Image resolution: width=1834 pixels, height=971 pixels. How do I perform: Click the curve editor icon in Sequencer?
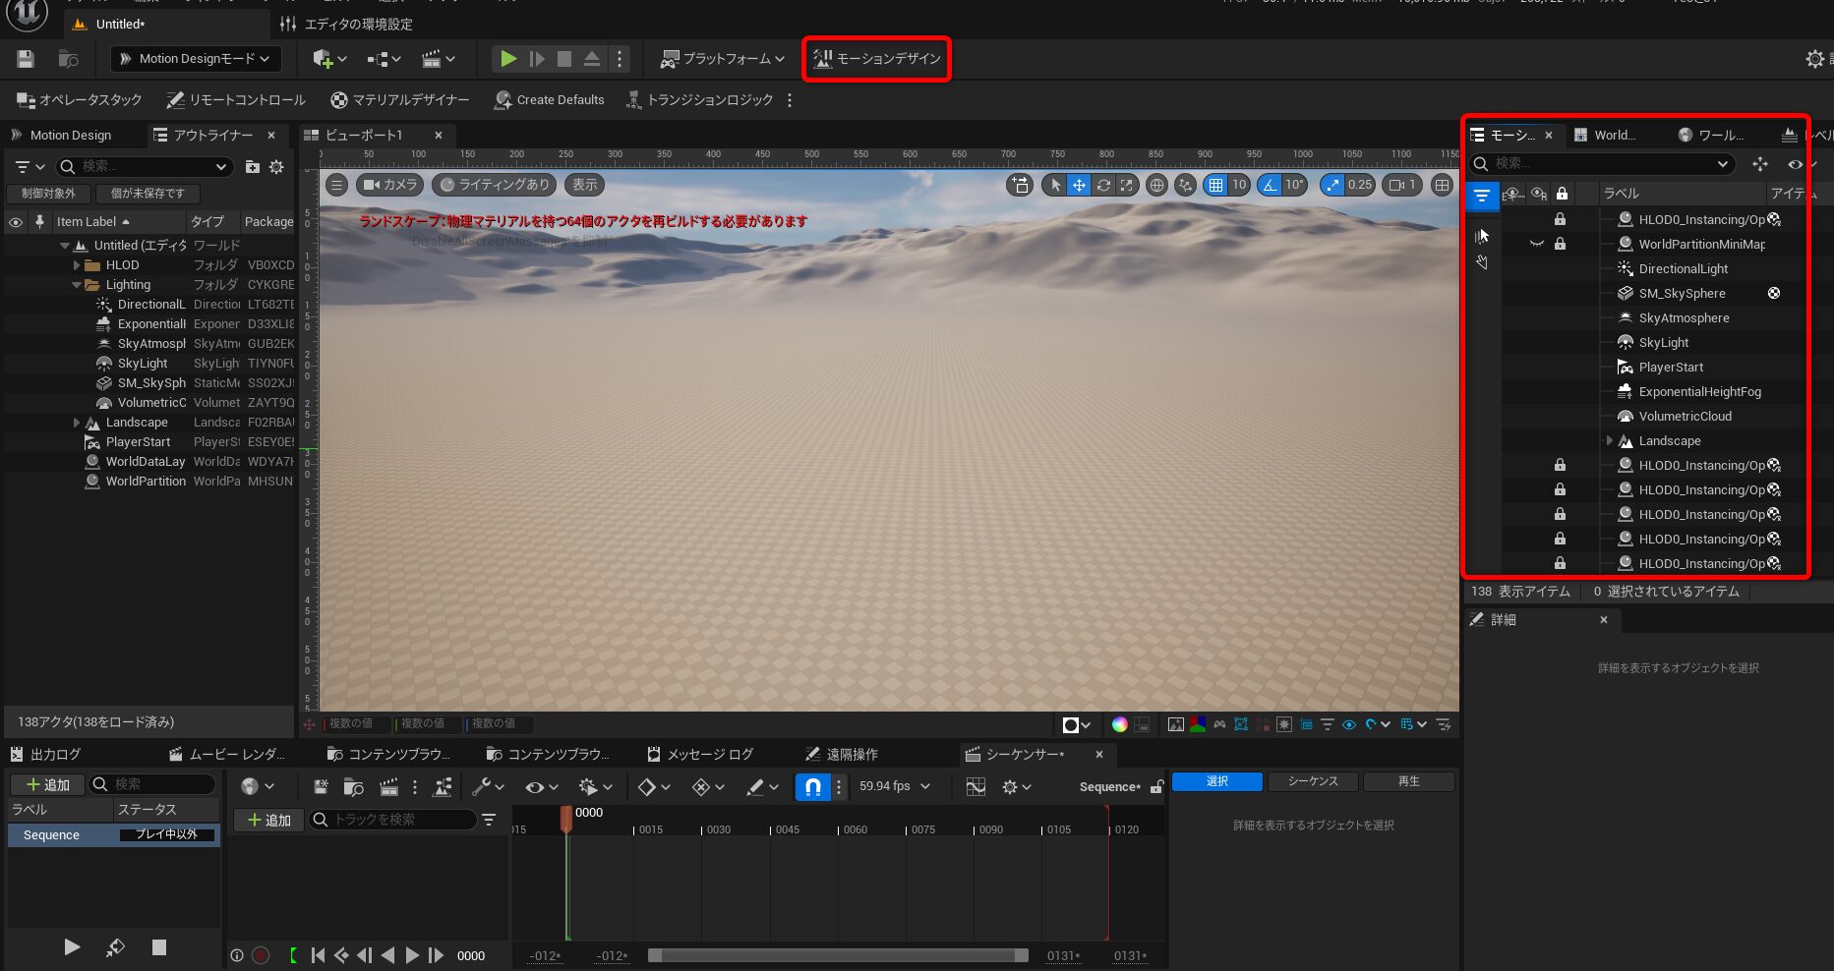(975, 786)
